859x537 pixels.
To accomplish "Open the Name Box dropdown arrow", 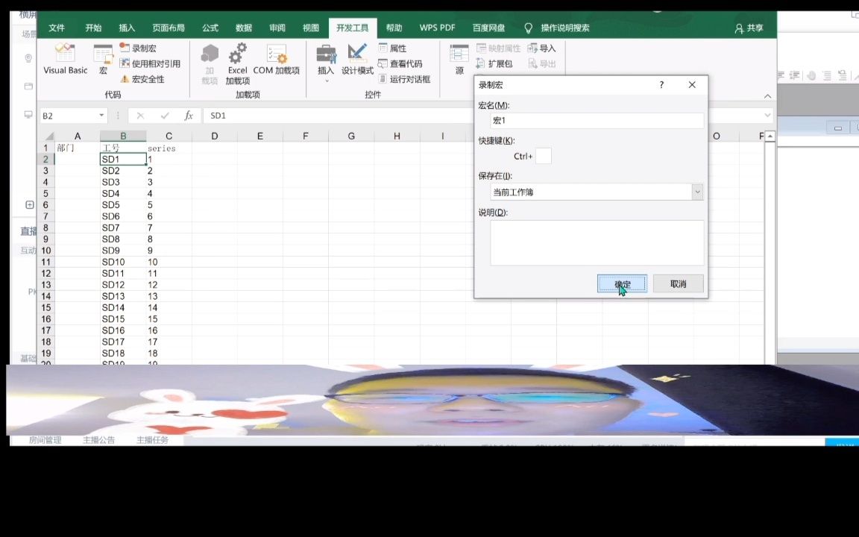I will pyautogui.click(x=101, y=116).
